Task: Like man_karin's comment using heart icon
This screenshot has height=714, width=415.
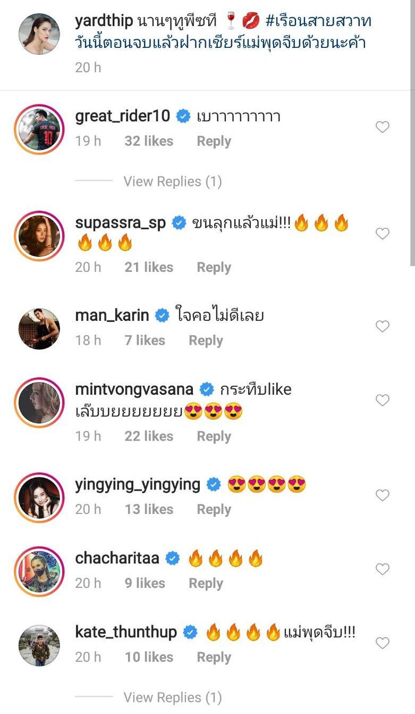Action: pos(383,326)
